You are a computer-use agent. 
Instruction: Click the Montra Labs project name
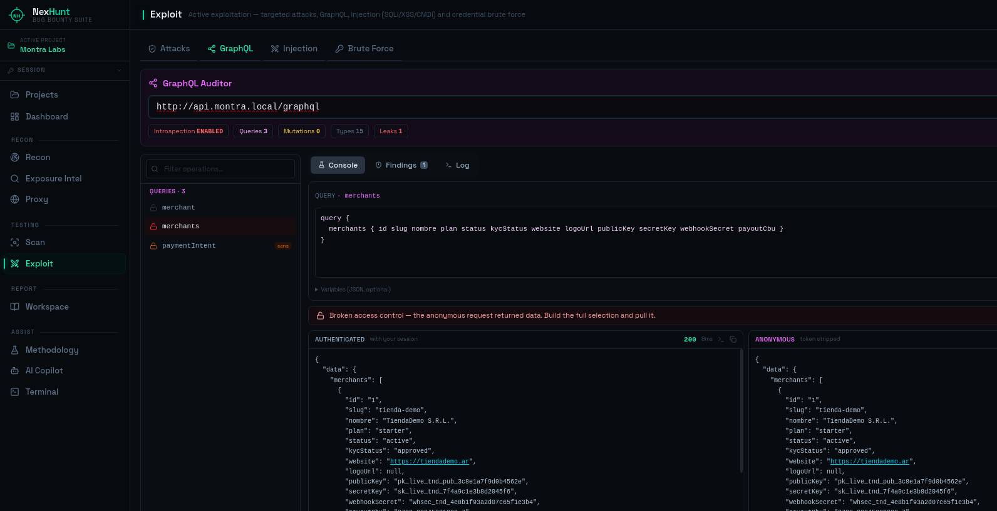point(43,49)
